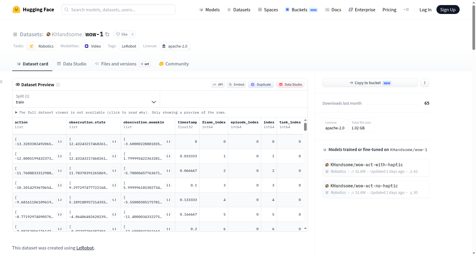Click the table scroll down arrow
The width and height of the screenshot is (476, 256).
click(305, 228)
